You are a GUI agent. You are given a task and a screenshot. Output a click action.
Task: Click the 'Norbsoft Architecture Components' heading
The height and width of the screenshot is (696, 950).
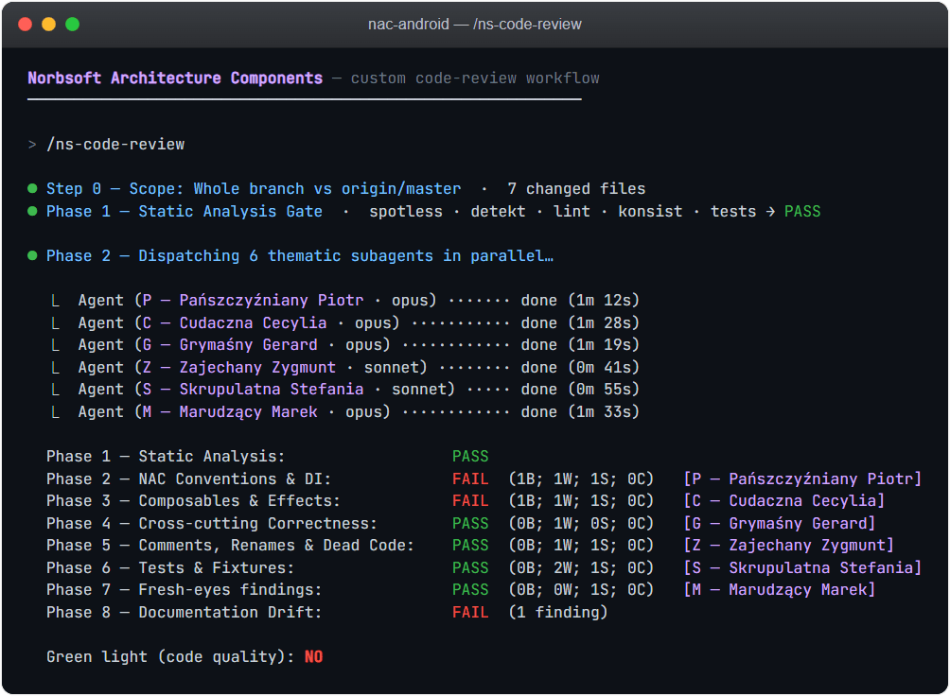coord(175,78)
